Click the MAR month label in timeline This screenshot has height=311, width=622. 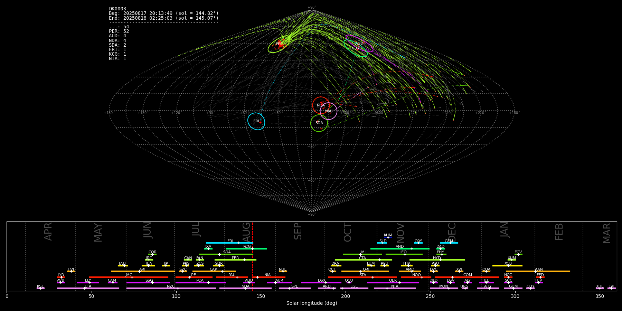[607, 233]
